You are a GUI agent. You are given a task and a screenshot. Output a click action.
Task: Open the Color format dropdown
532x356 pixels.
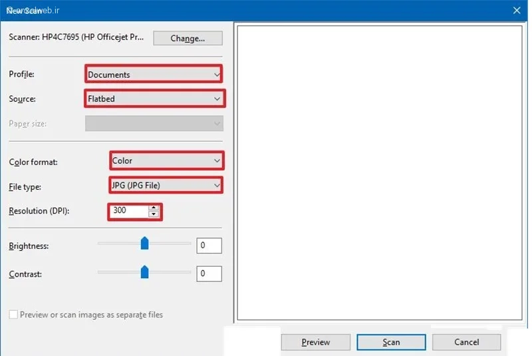pyautogui.click(x=166, y=161)
